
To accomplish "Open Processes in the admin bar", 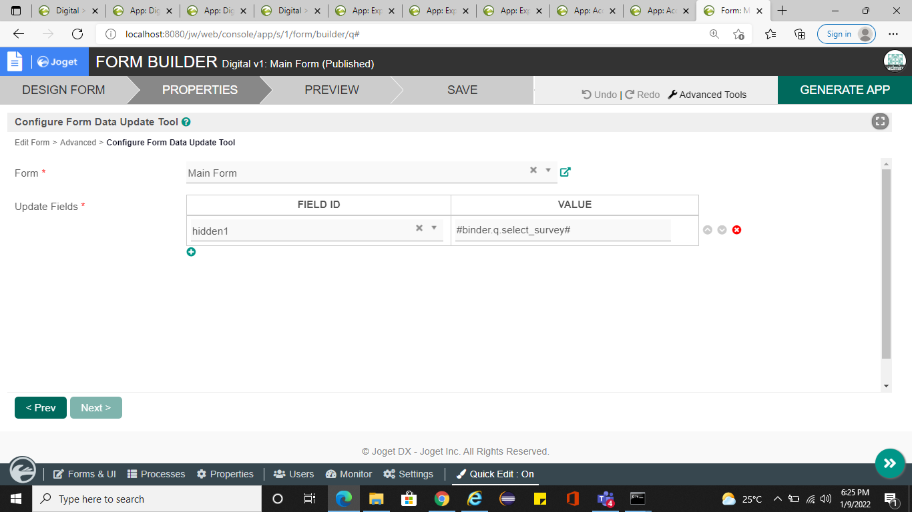I will pos(156,474).
